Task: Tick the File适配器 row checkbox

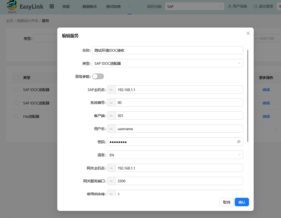Action: tap(16, 116)
